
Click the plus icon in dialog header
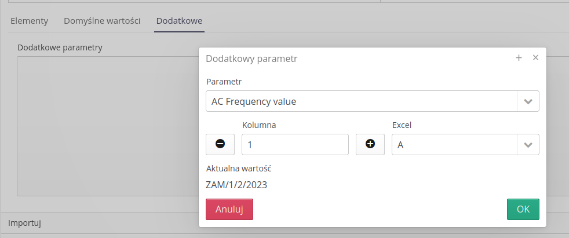tap(519, 58)
